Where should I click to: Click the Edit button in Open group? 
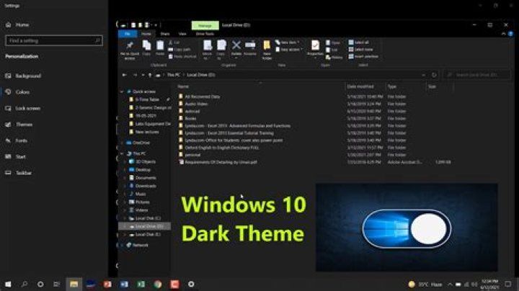coord(332,50)
